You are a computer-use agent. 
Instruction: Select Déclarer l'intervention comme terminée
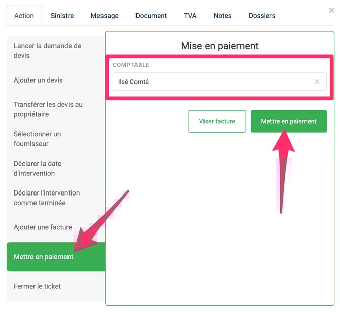[47, 198]
